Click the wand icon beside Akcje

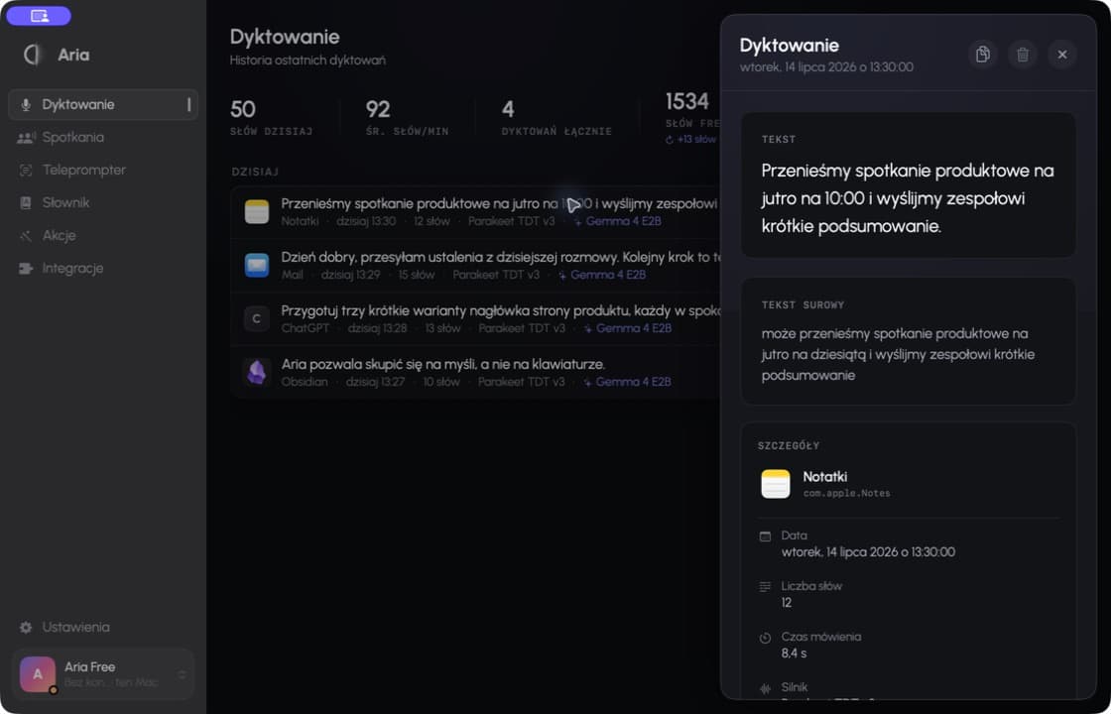(x=26, y=236)
